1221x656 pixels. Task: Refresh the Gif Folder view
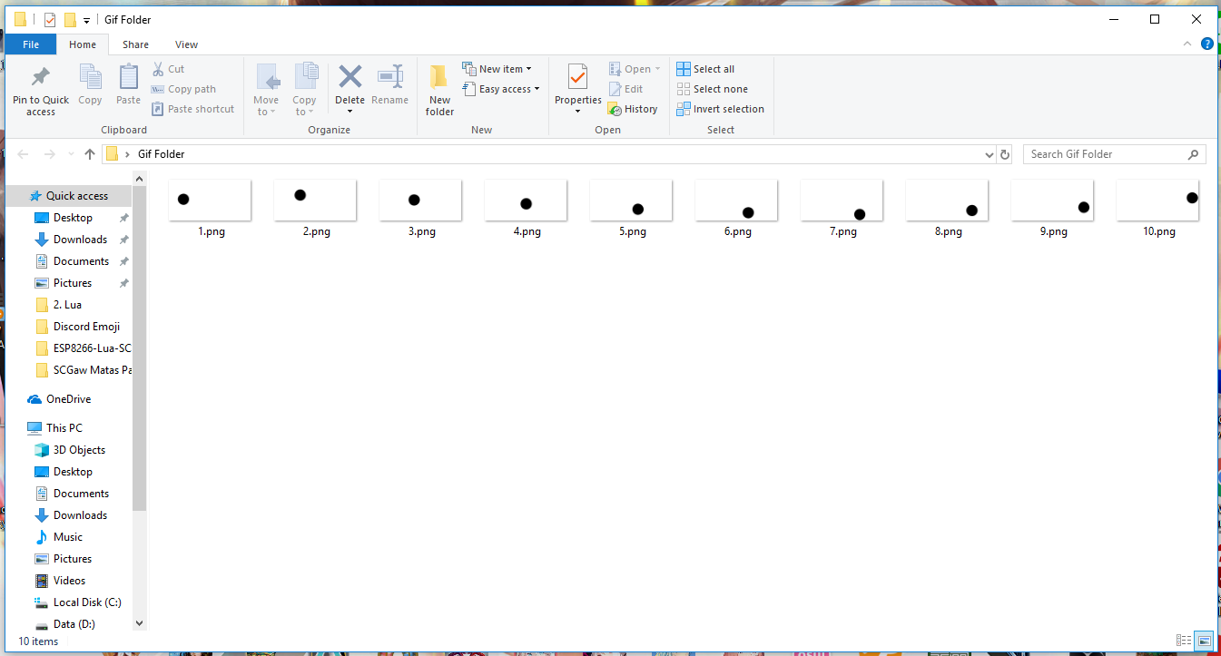(1005, 154)
